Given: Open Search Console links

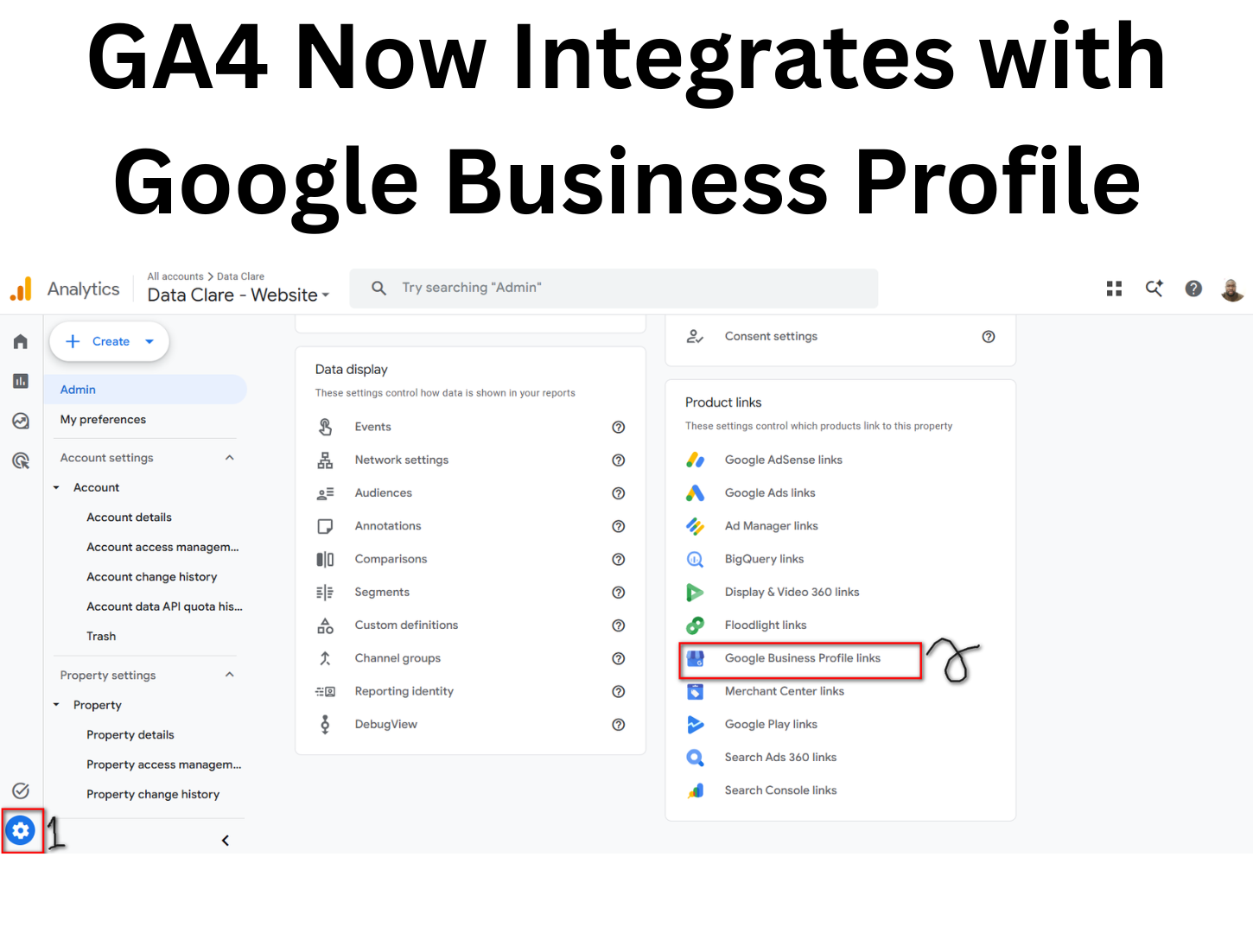Looking at the screenshot, I should 780,790.
